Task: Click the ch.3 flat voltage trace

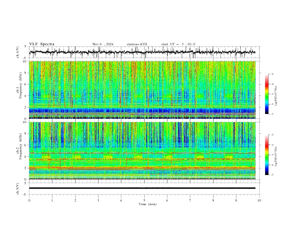Action: click(x=142, y=188)
